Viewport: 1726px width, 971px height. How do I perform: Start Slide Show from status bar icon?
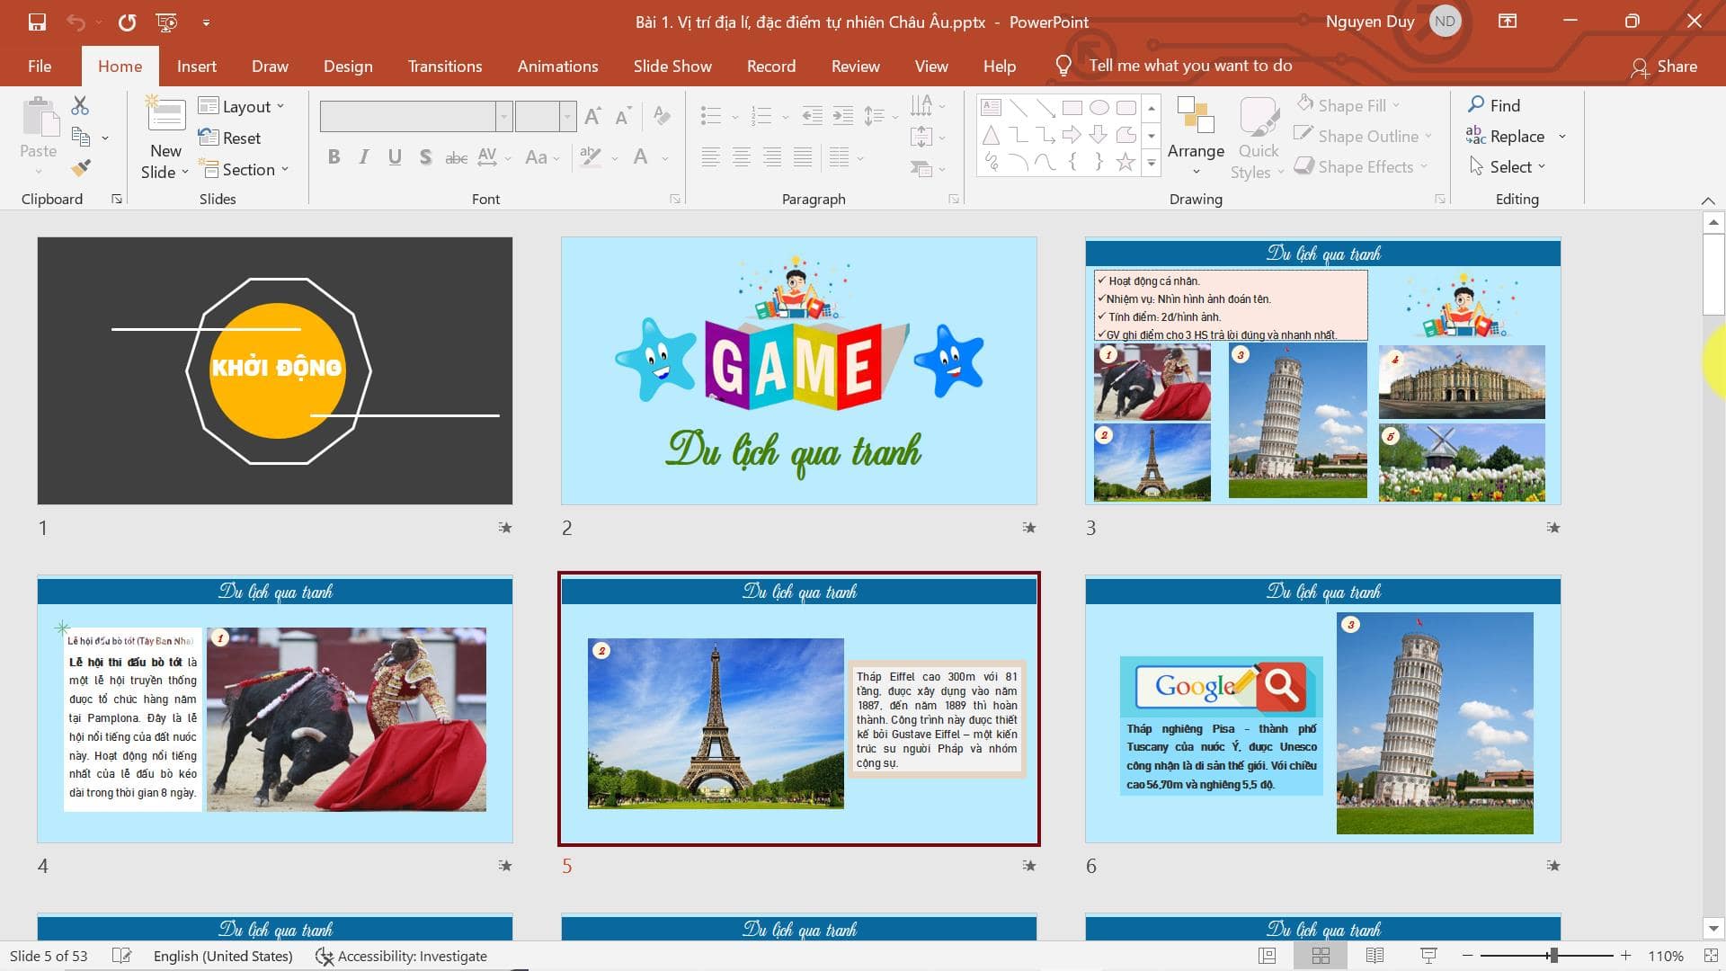[x=1428, y=956]
